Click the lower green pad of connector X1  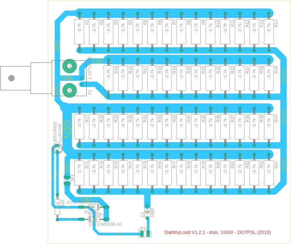tap(70, 91)
